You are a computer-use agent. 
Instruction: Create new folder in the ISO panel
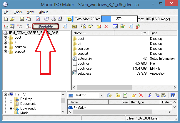(99, 26)
